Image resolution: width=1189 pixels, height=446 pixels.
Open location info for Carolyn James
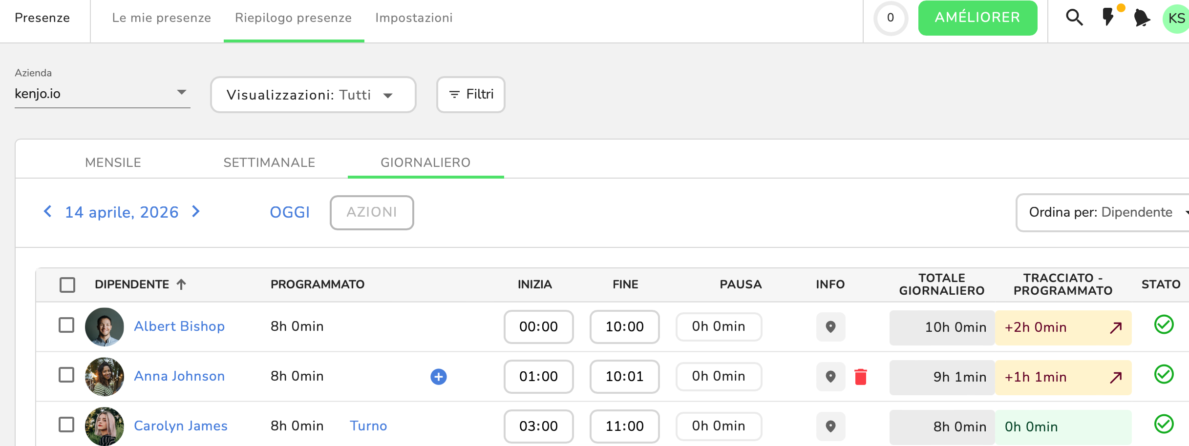point(830,426)
